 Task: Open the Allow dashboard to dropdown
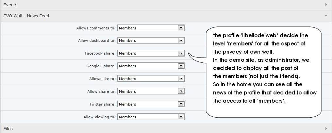click(148, 41)
